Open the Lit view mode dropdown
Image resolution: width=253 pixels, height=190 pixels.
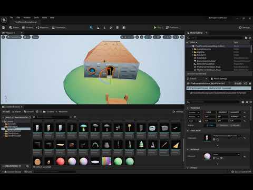(x=27, y=37)
